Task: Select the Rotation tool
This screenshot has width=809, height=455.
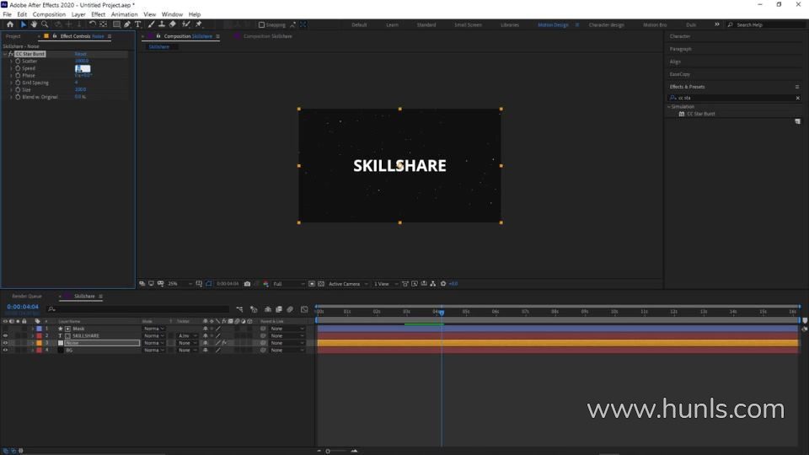Action: tap(93, 24)
